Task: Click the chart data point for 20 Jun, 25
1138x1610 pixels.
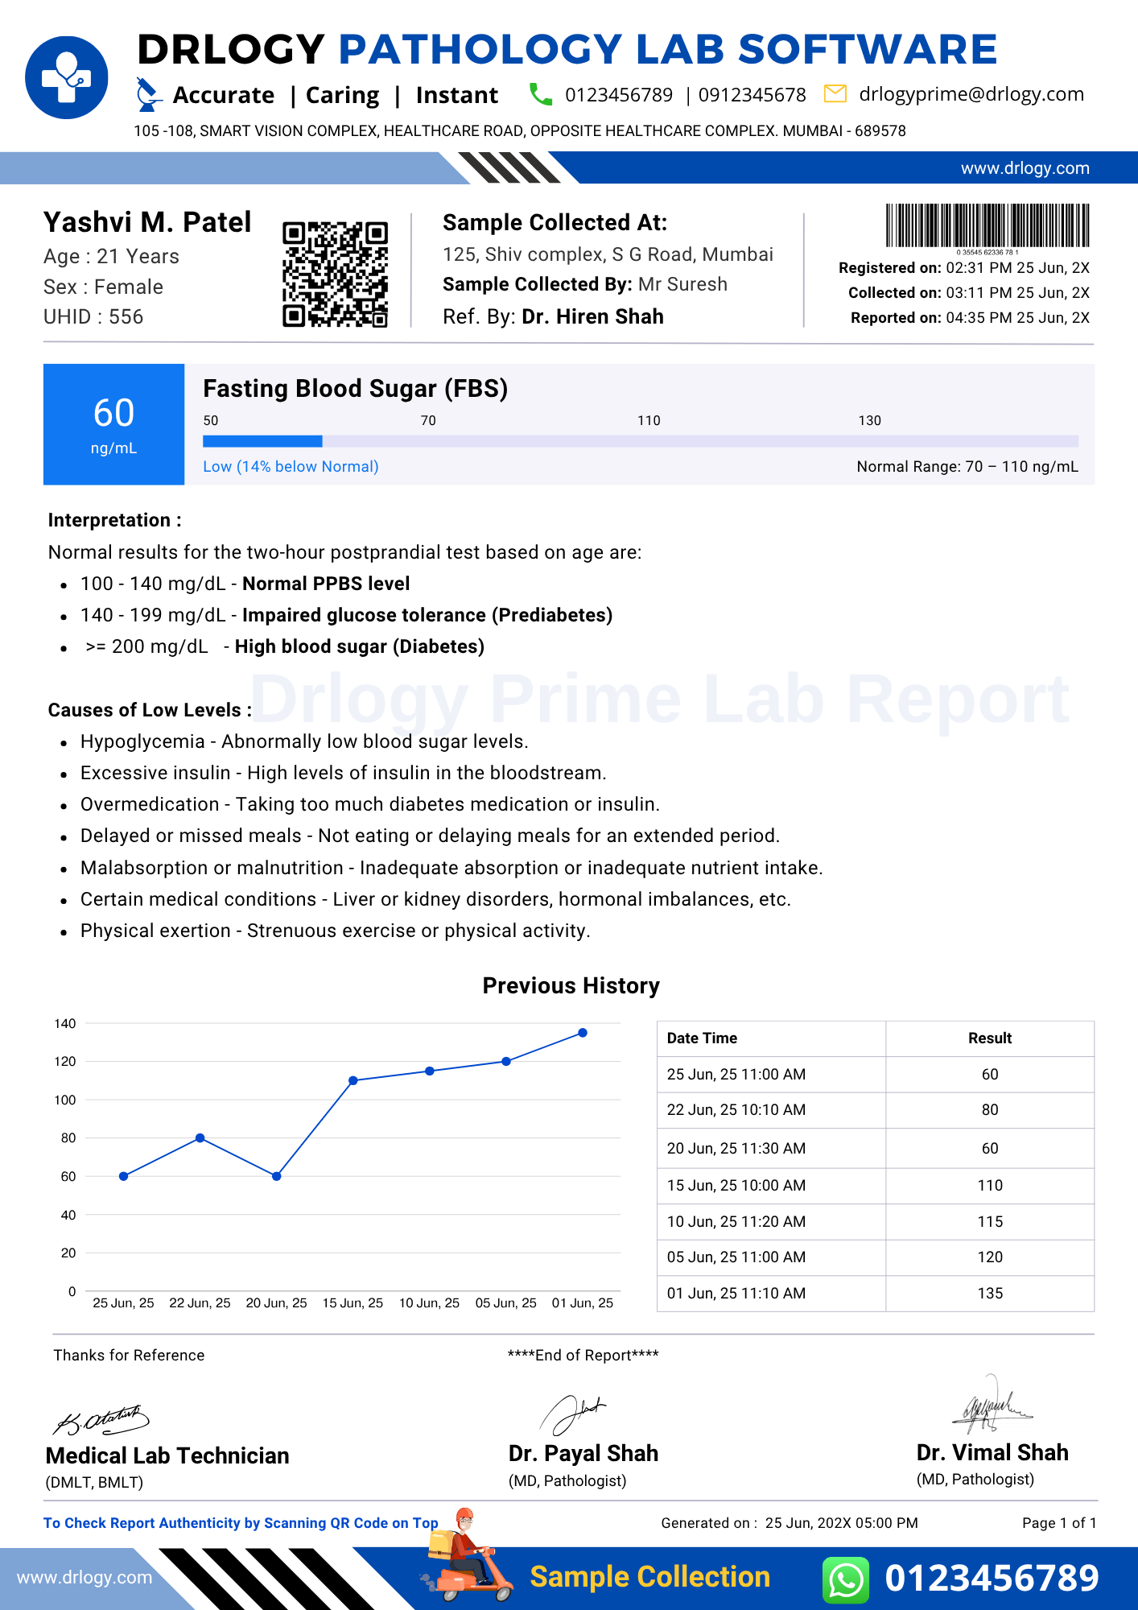Action: 276,1176
